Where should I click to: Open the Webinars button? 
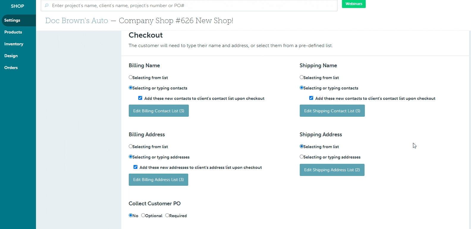click(354, 4)
